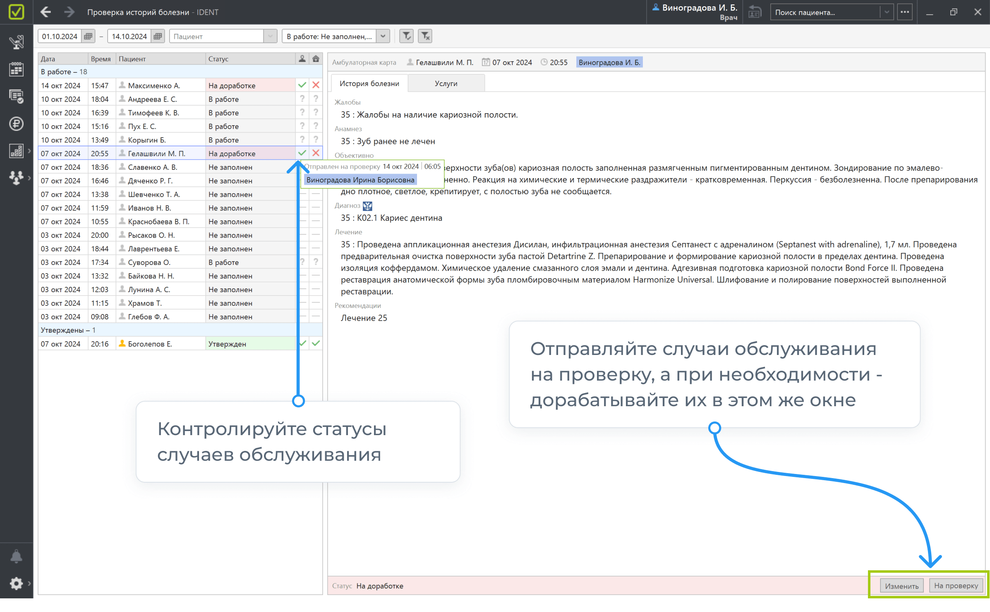Screen dimensions: 990x612
Task: Click green checkmark in Максименко А. row
Action: (x=302, y=85)
